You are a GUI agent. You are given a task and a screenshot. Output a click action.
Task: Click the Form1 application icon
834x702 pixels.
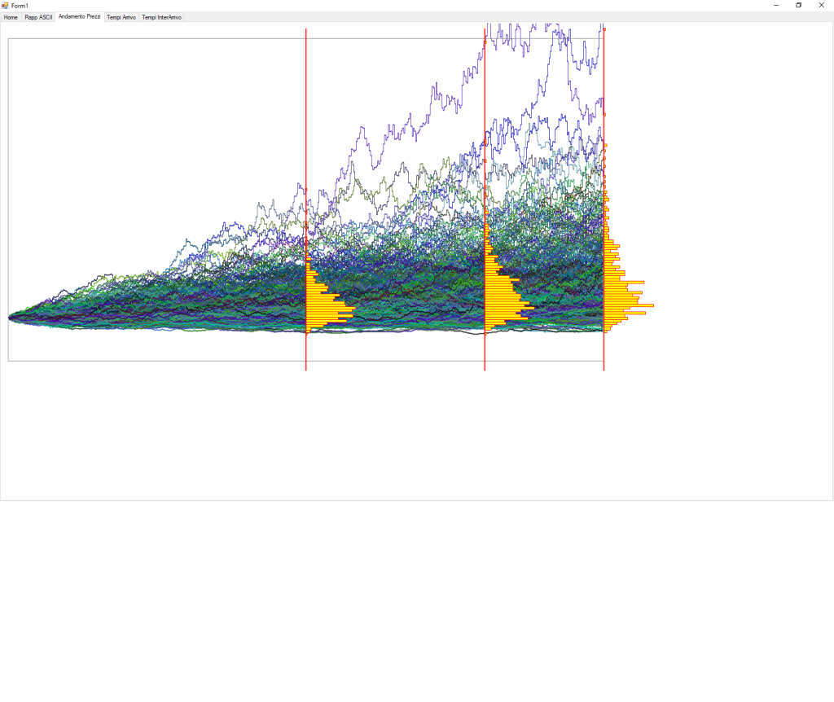[x=5, y=5]
